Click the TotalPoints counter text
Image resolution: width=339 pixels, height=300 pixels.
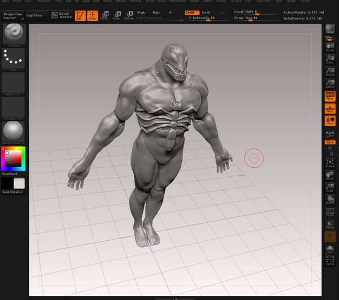(302, 19)
